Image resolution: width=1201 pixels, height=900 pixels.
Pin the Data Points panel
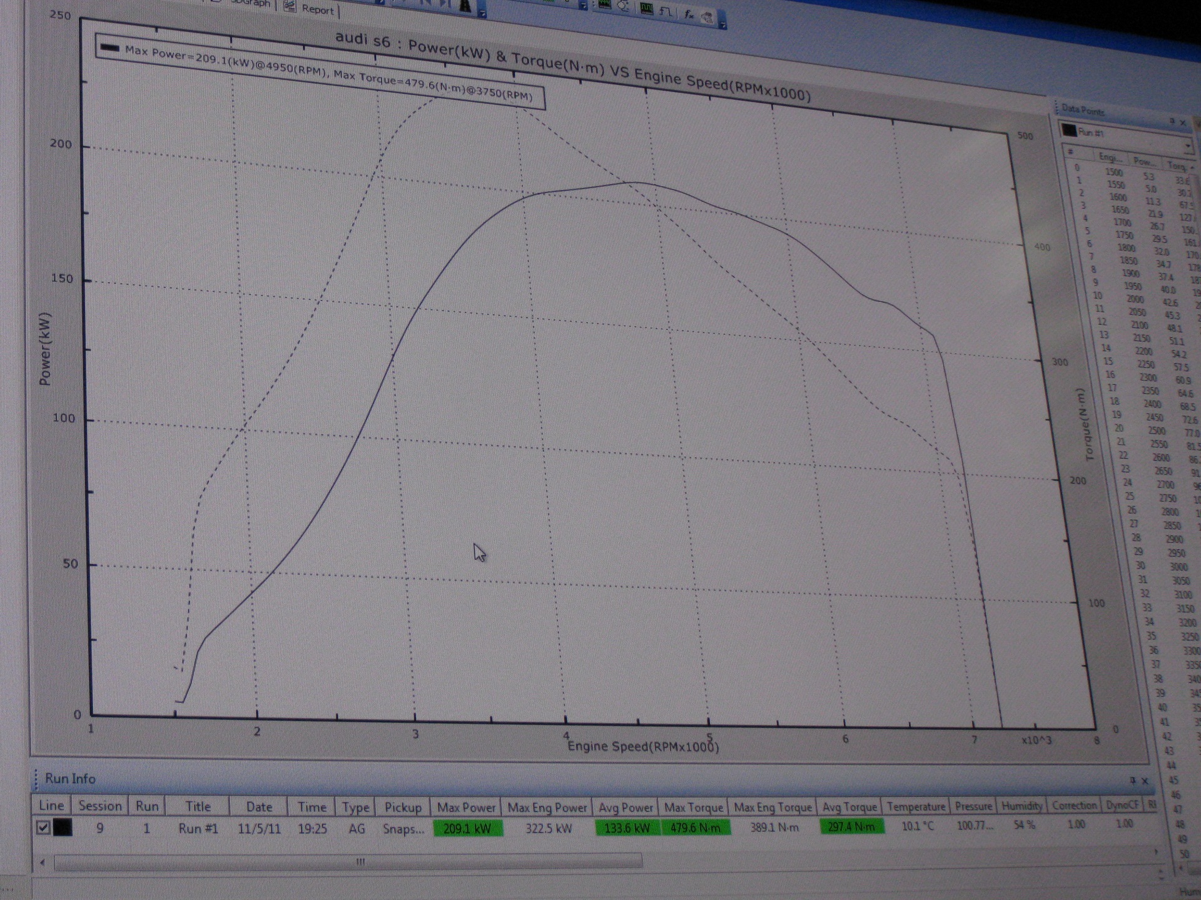(x=1172, y=121)
